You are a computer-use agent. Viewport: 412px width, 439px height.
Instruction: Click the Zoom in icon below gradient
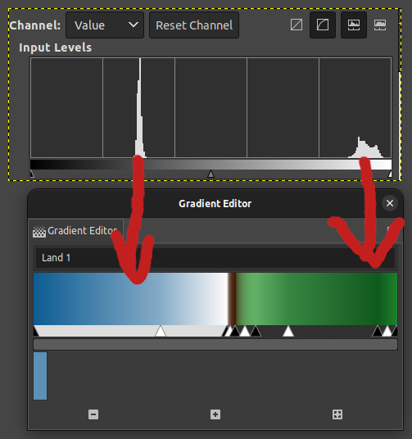point(215,414)
